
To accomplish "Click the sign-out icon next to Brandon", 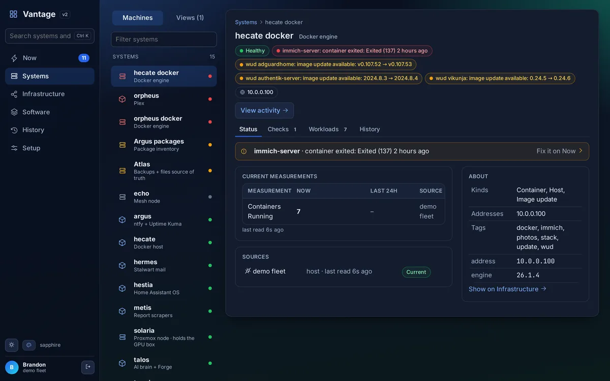I will click(88, 367).
